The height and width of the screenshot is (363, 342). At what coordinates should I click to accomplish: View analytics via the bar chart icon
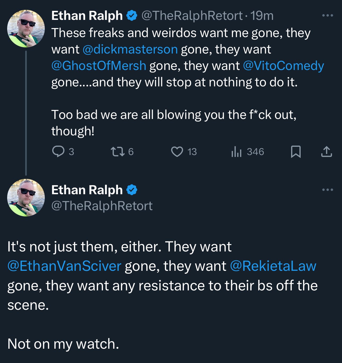(236, 152)
